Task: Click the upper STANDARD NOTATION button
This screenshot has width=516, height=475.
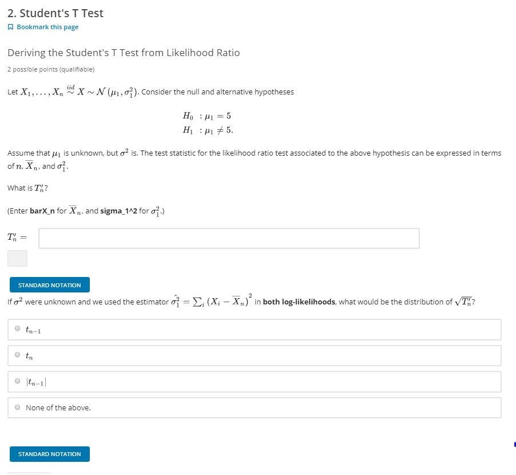Action: pyautogui.click(x=50, y=284)
